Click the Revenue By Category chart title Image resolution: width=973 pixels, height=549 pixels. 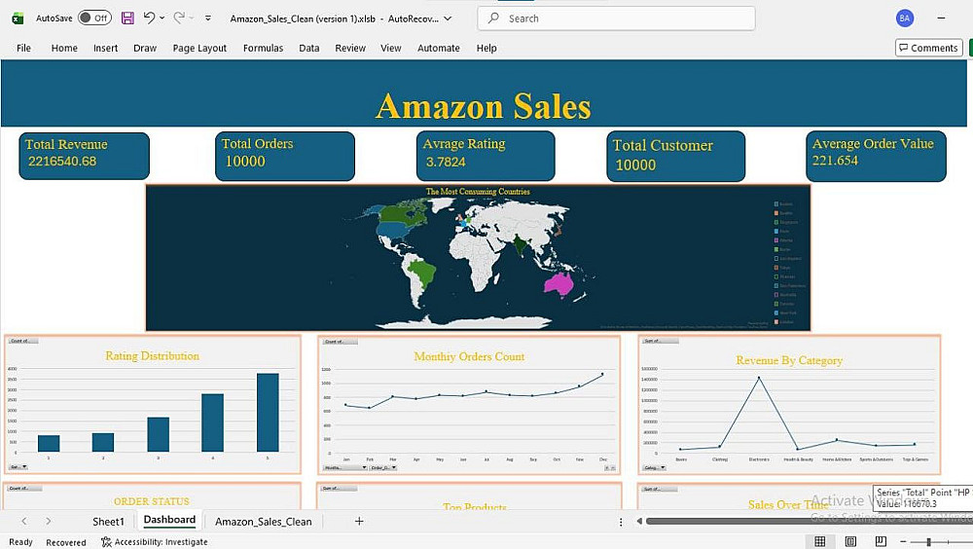[x=789, y=360]
